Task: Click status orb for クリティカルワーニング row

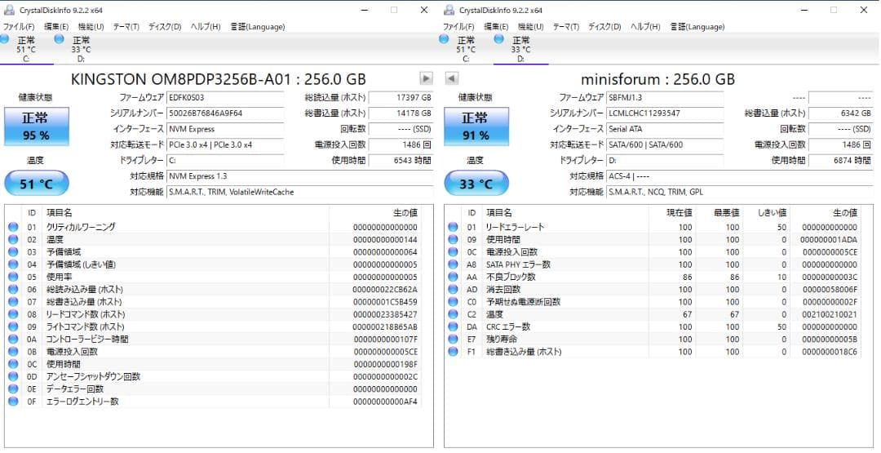Action: pyautogui.click(x=13, y=227)
